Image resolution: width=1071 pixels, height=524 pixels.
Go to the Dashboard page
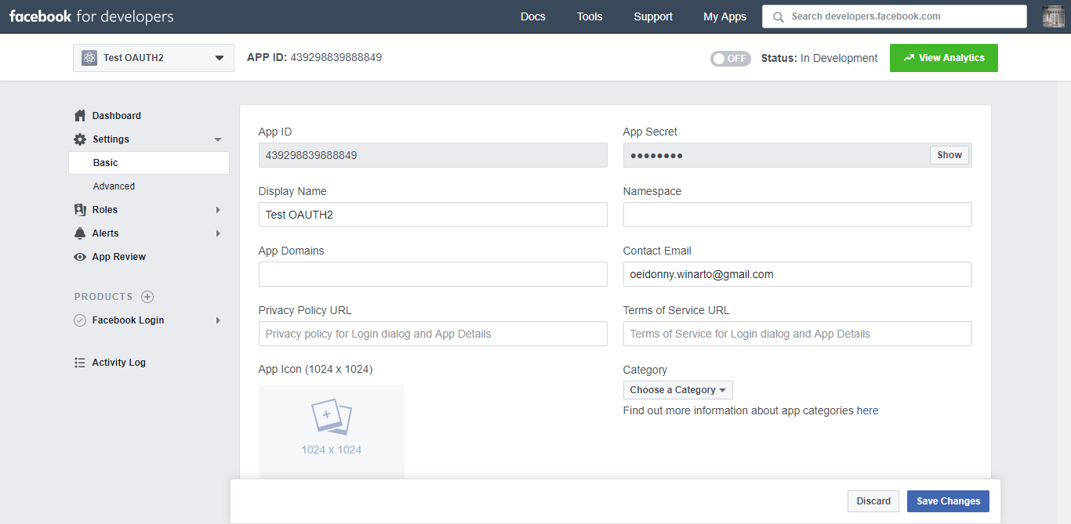click(x=117, y=116)
